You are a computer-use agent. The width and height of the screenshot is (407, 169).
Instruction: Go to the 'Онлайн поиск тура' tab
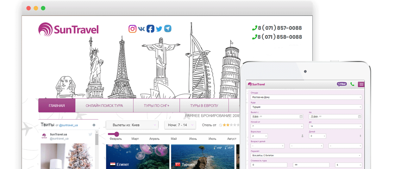(x=104, y=106)
